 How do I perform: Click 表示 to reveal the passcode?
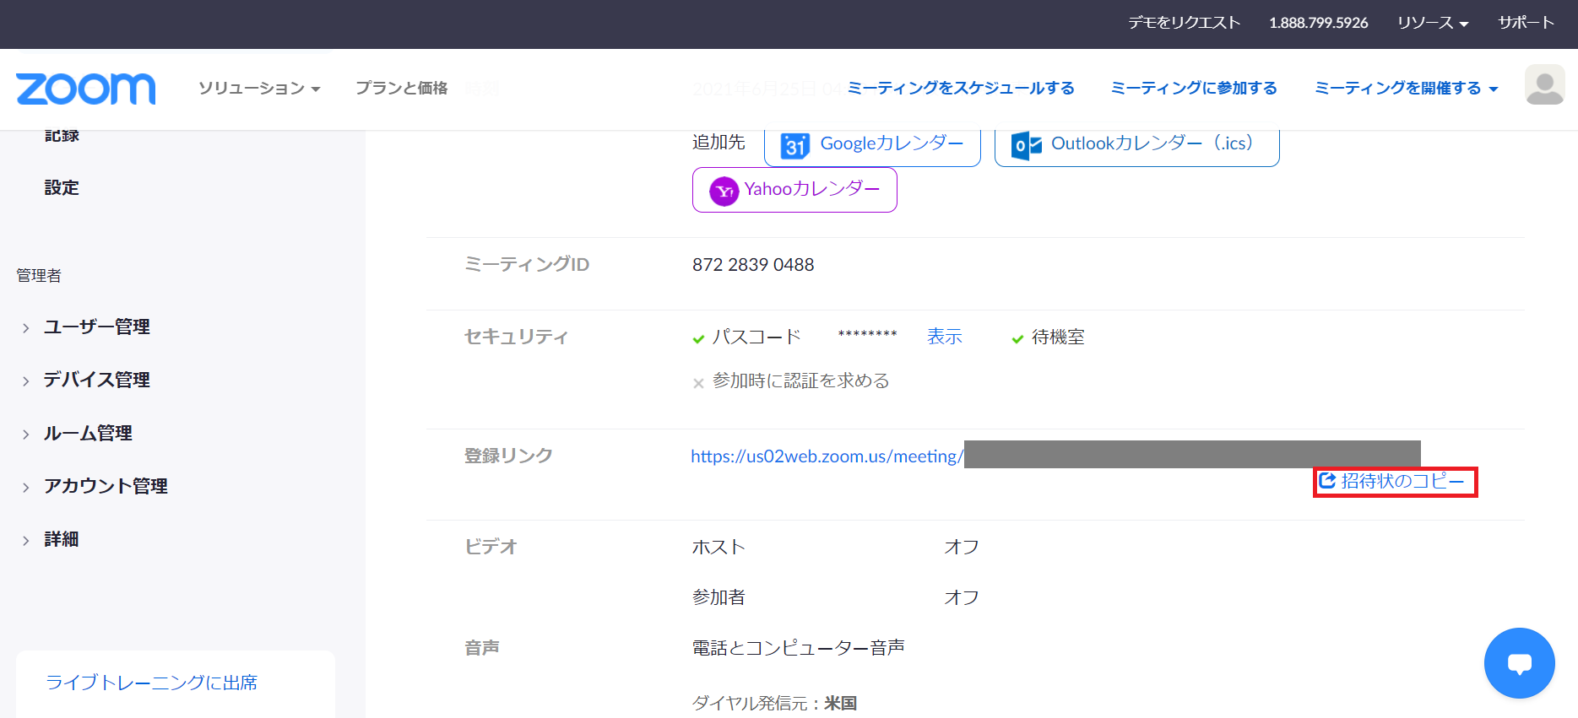pos(944,337)
